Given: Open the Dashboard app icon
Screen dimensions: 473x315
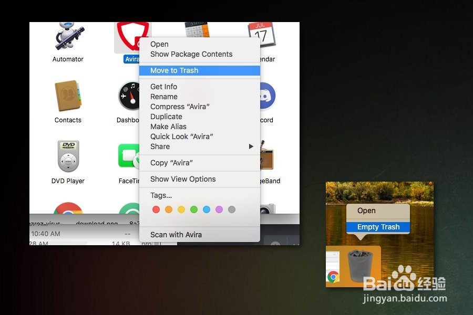Looking at the screenshot, I should [129, 96].
